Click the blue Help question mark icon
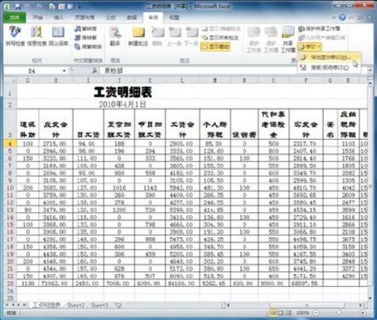The image size is (377, 320). tap(342, 17)
